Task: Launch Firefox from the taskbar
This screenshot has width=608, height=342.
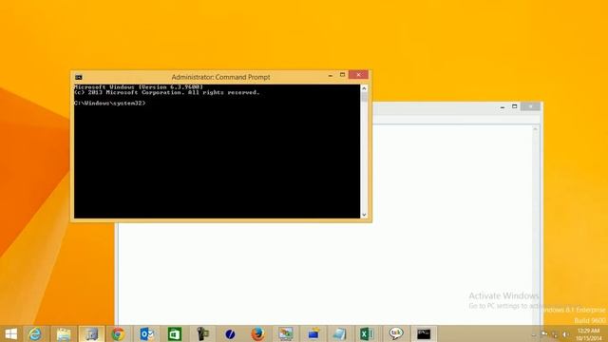Action: click(257, 333)
